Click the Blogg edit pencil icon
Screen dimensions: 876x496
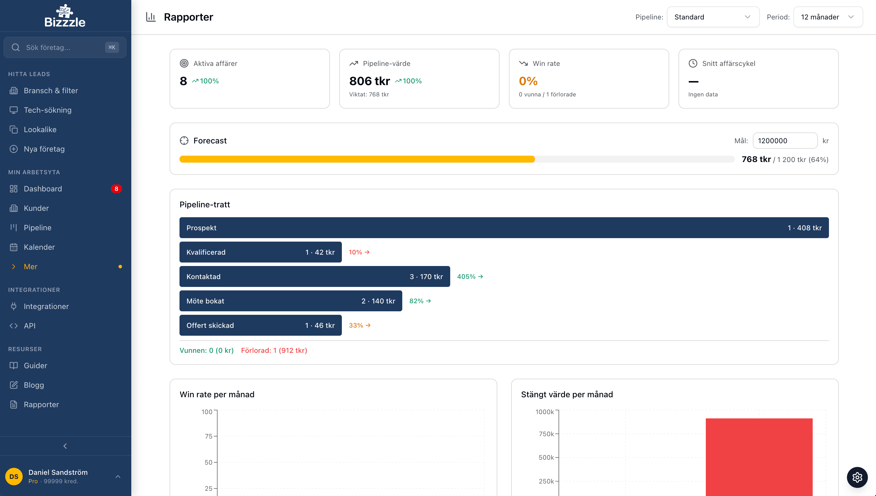pyautogui.click(x=14, y=385)
